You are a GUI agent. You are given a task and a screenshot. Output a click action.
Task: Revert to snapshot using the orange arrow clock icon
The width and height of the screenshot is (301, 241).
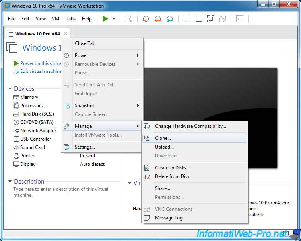157,19
